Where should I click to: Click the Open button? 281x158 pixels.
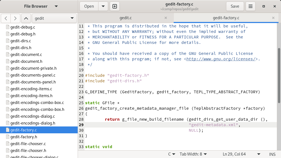[89, 6]
